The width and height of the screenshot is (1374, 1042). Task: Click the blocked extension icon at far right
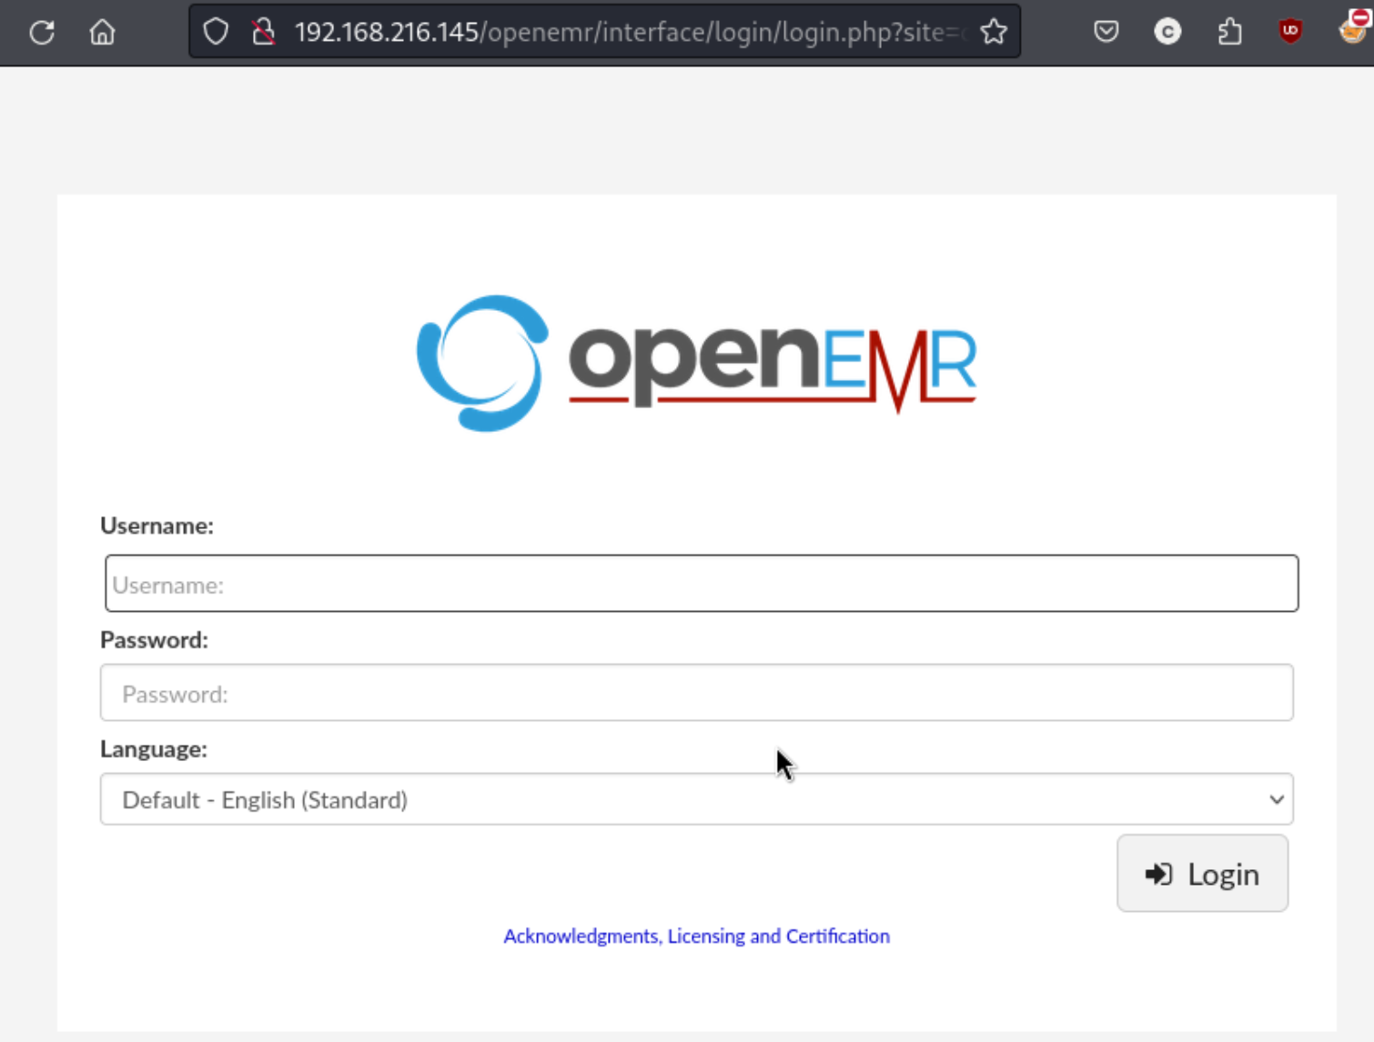click(x=1354, y=27)
